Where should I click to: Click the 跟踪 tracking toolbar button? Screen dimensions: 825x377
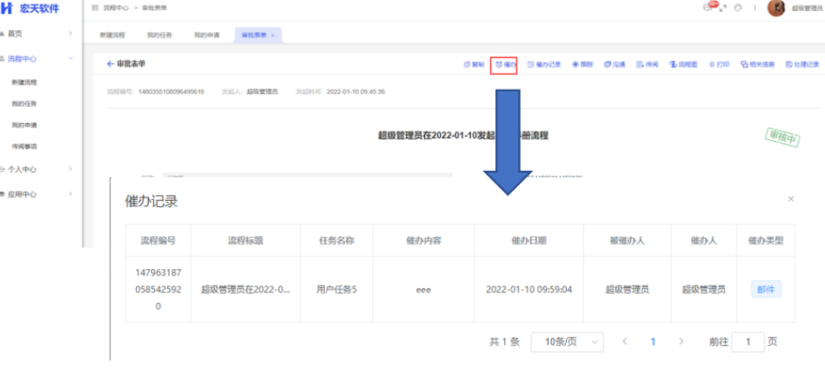pos(582,65)
